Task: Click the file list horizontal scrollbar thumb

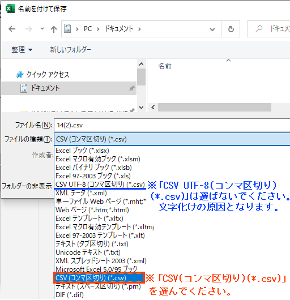Action: (215, 107)
